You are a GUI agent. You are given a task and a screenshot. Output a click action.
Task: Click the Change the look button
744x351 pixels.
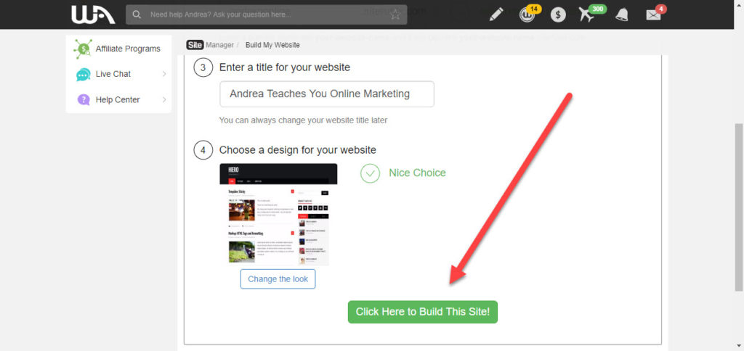pos(278,279)
